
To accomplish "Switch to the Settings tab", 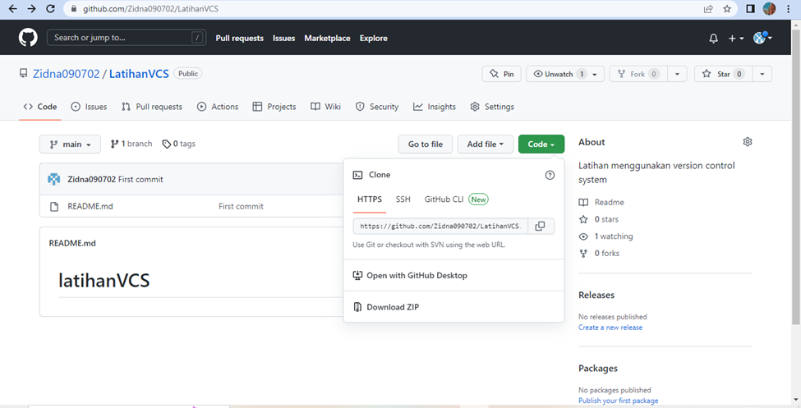I will point(492,107).
